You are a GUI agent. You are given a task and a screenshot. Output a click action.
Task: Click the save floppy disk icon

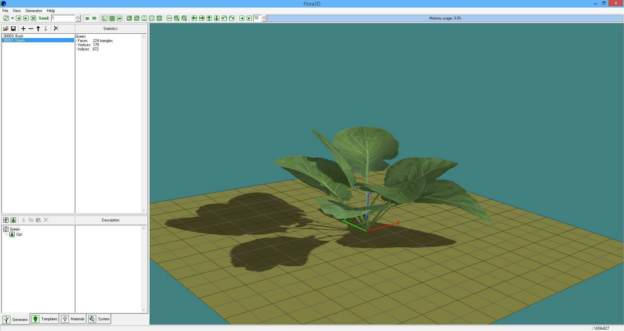tap(13, 29)
